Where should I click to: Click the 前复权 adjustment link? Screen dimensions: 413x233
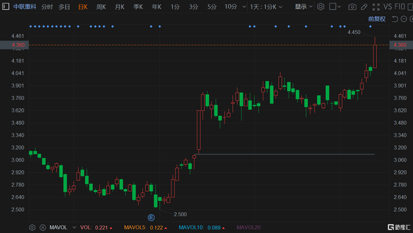point(377,19)
